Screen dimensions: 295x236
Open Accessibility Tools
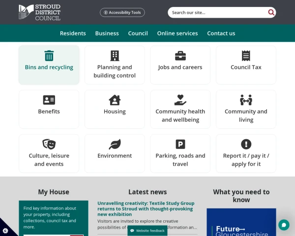[122, 12]
